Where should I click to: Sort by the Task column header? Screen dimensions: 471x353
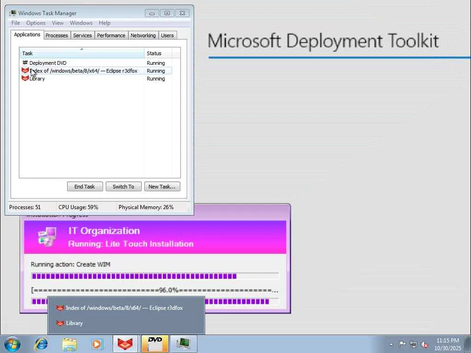[x=82, y=53]
